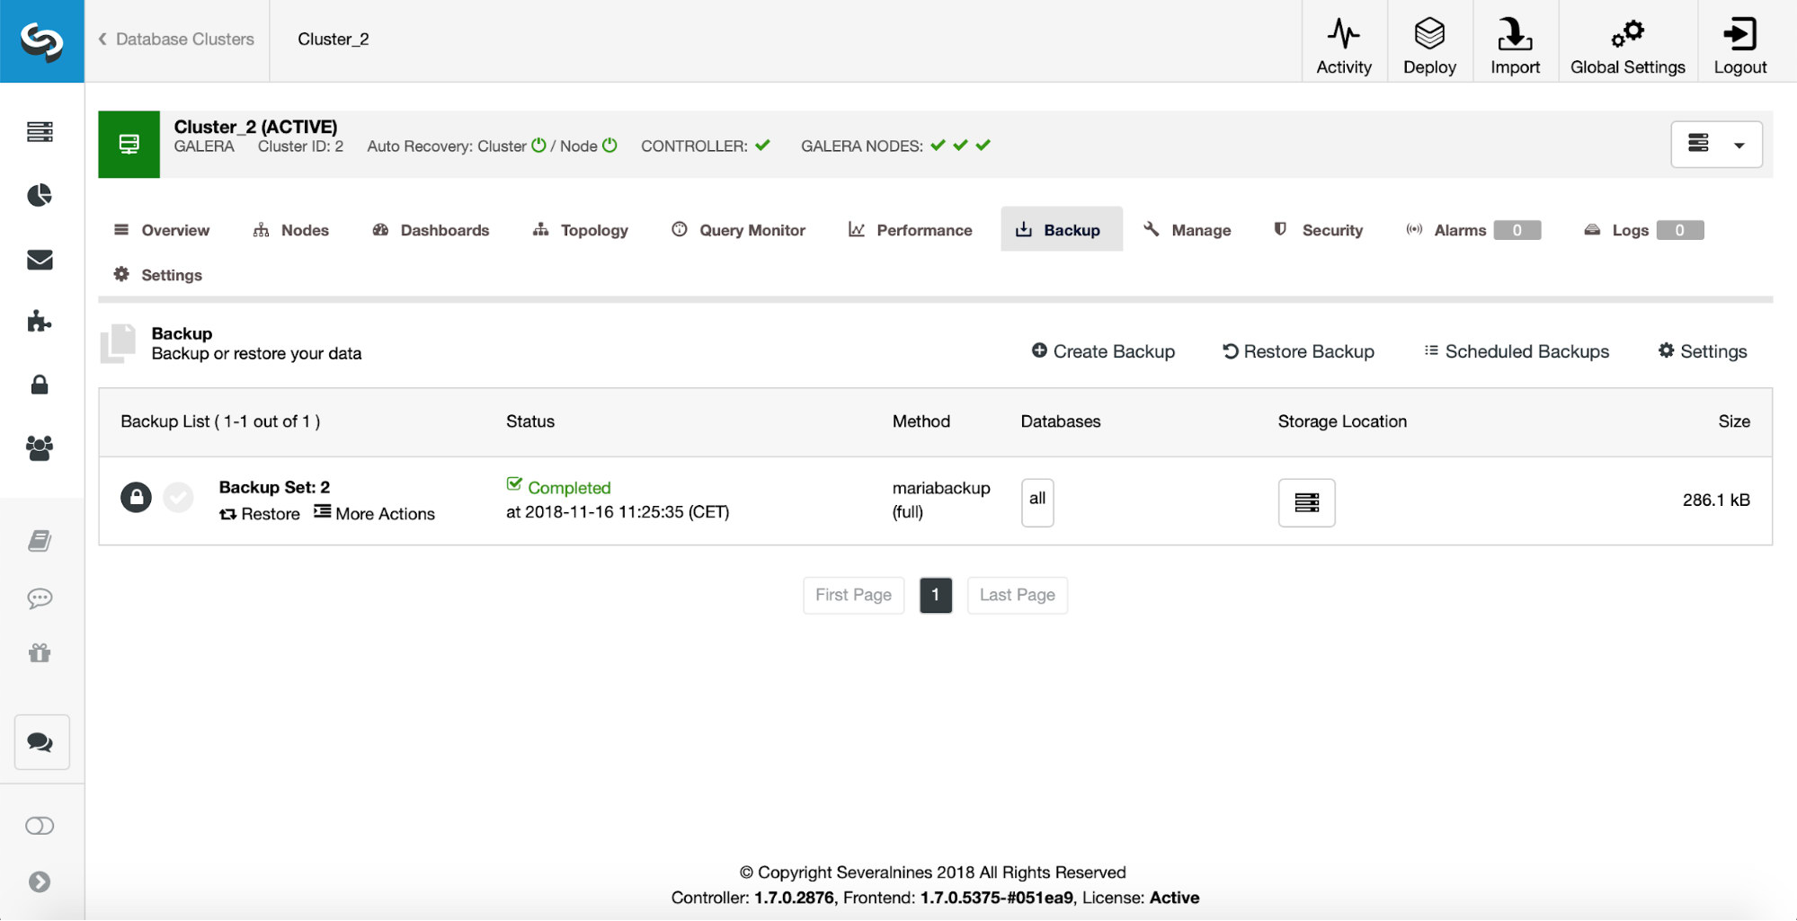Click the Backup Set: 2 title

(274, 487)
